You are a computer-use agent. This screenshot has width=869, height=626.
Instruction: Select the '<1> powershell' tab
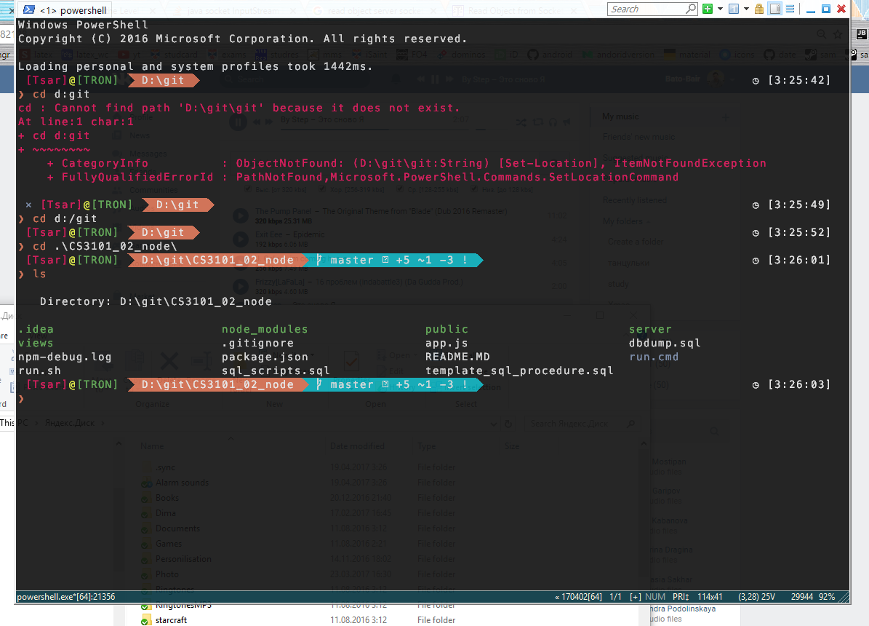[x=65, y=10]
